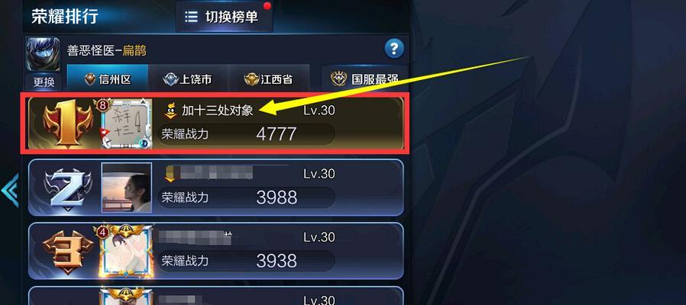Open second-place player's photo avatar
The width and height of the screenshot is (686, 305).
coord(127,188)
